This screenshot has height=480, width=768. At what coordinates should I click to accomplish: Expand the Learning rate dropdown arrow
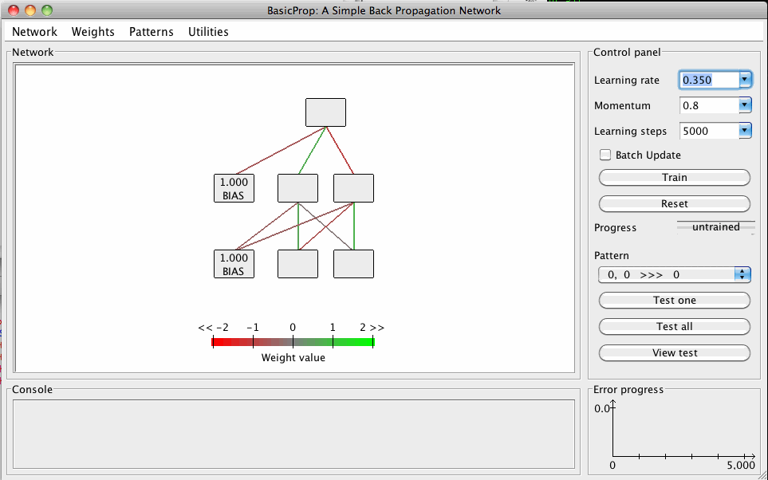(745, 80)
